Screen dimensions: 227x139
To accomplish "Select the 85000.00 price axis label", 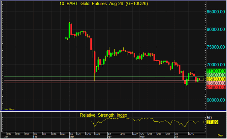I will click(x=216, y=12).
